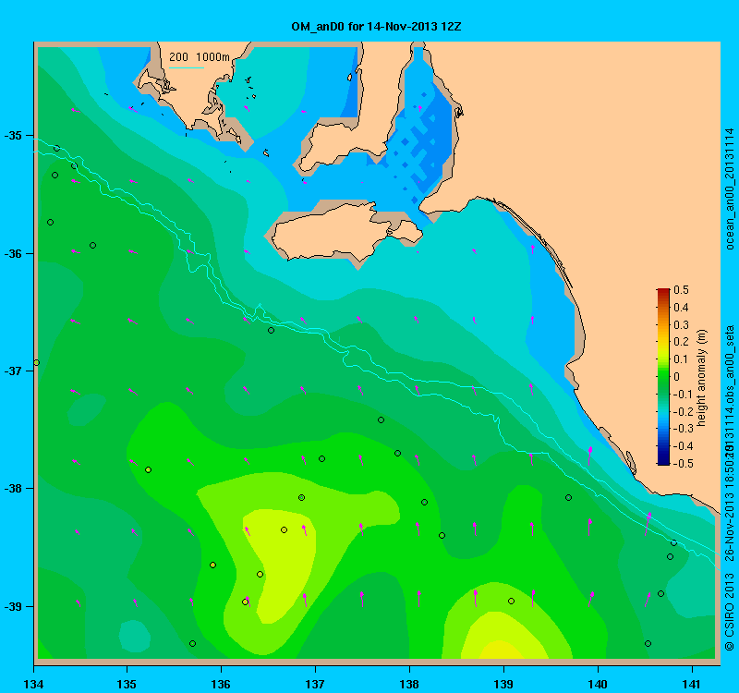This screenshot has width=739, height=693.
Task: Click the colorbar label "0.2"
Action: pos(681,342)
